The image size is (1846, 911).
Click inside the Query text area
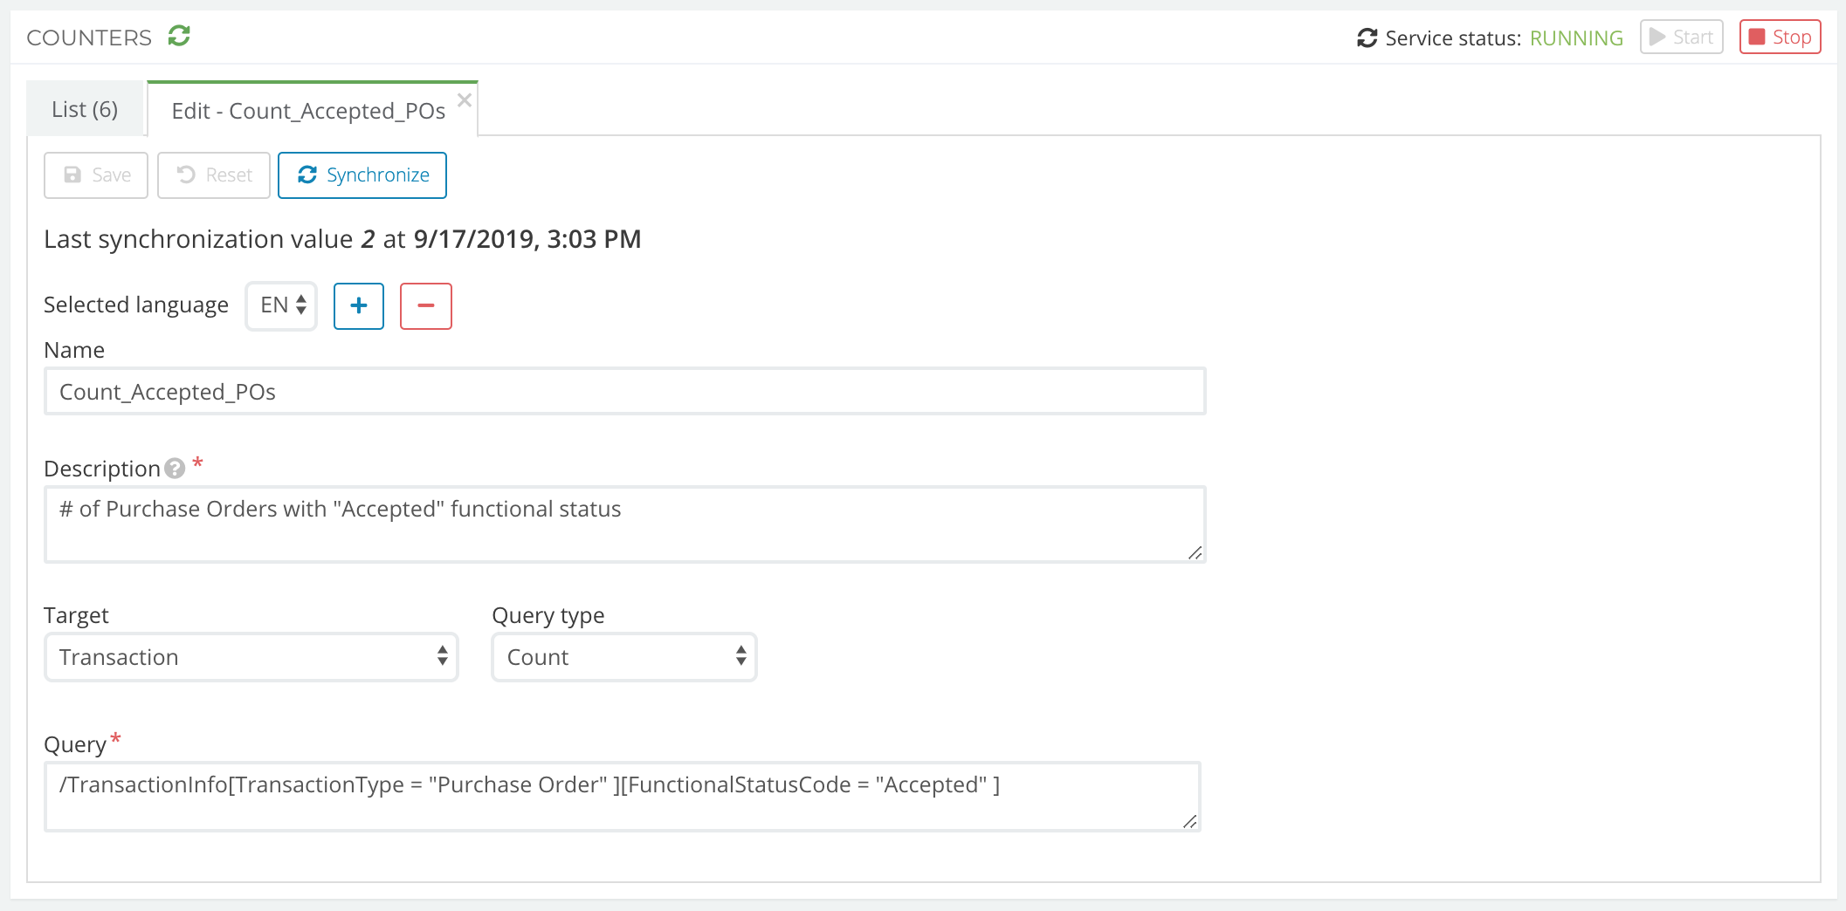pyautogui.click(x=622, y=796)
